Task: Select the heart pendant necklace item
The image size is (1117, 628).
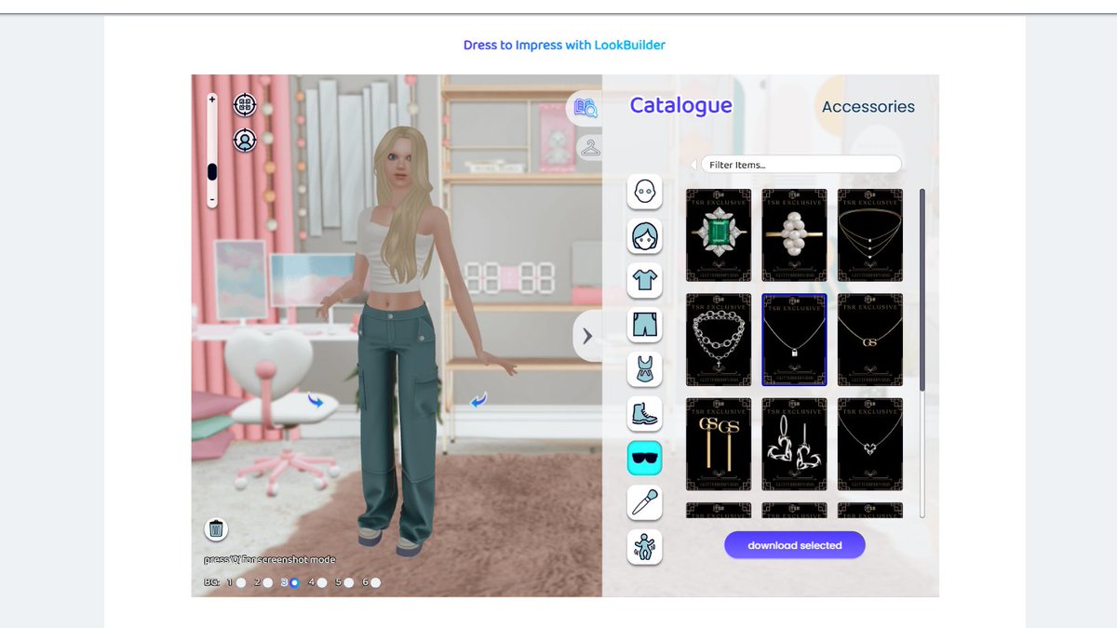Action: (x=870, y=445)
